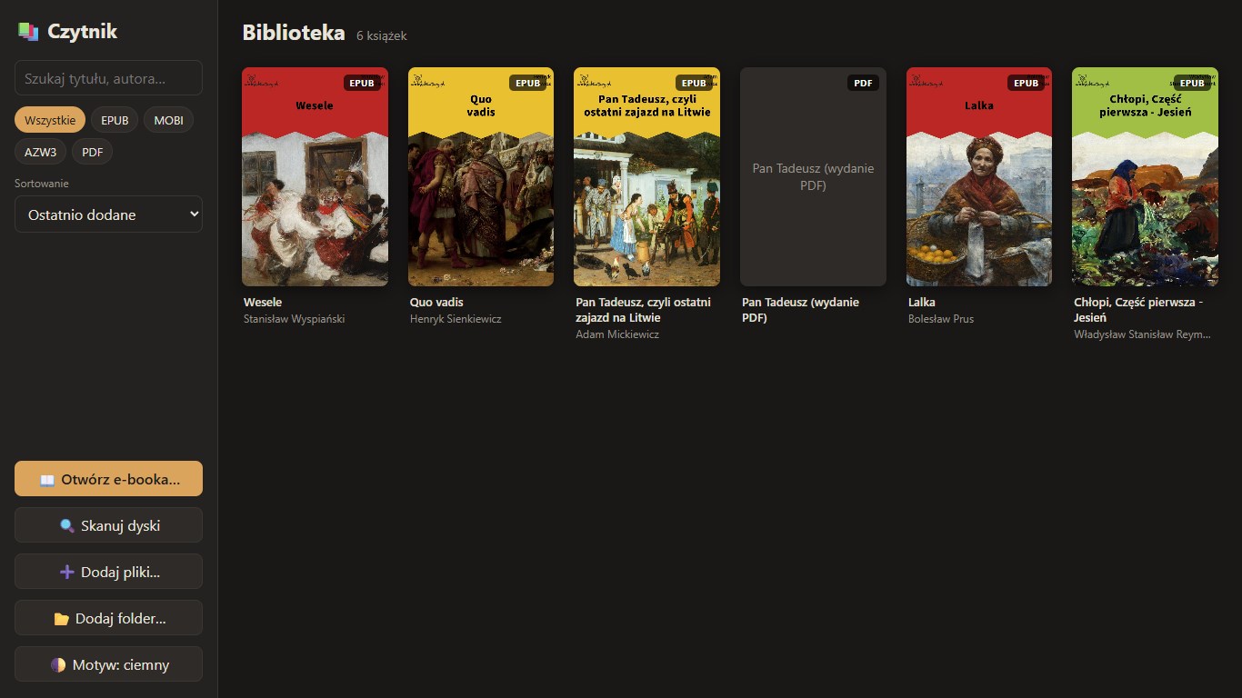
Task: Click the EPUB badge on Quo vadis cover
Action: [528, 83]
